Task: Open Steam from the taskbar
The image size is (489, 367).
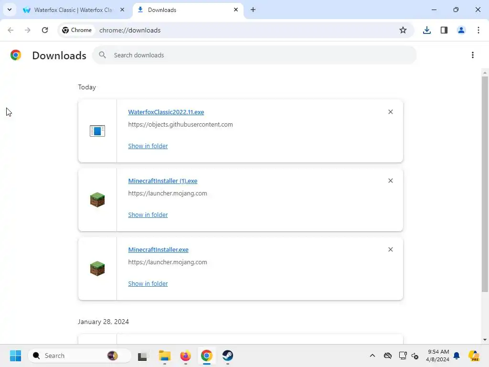Action: tap(228, 356)
